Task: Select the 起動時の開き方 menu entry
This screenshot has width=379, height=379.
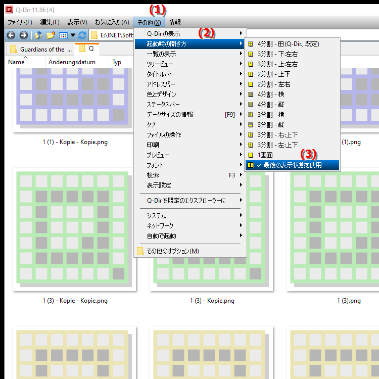Action: tap(191, 44)
